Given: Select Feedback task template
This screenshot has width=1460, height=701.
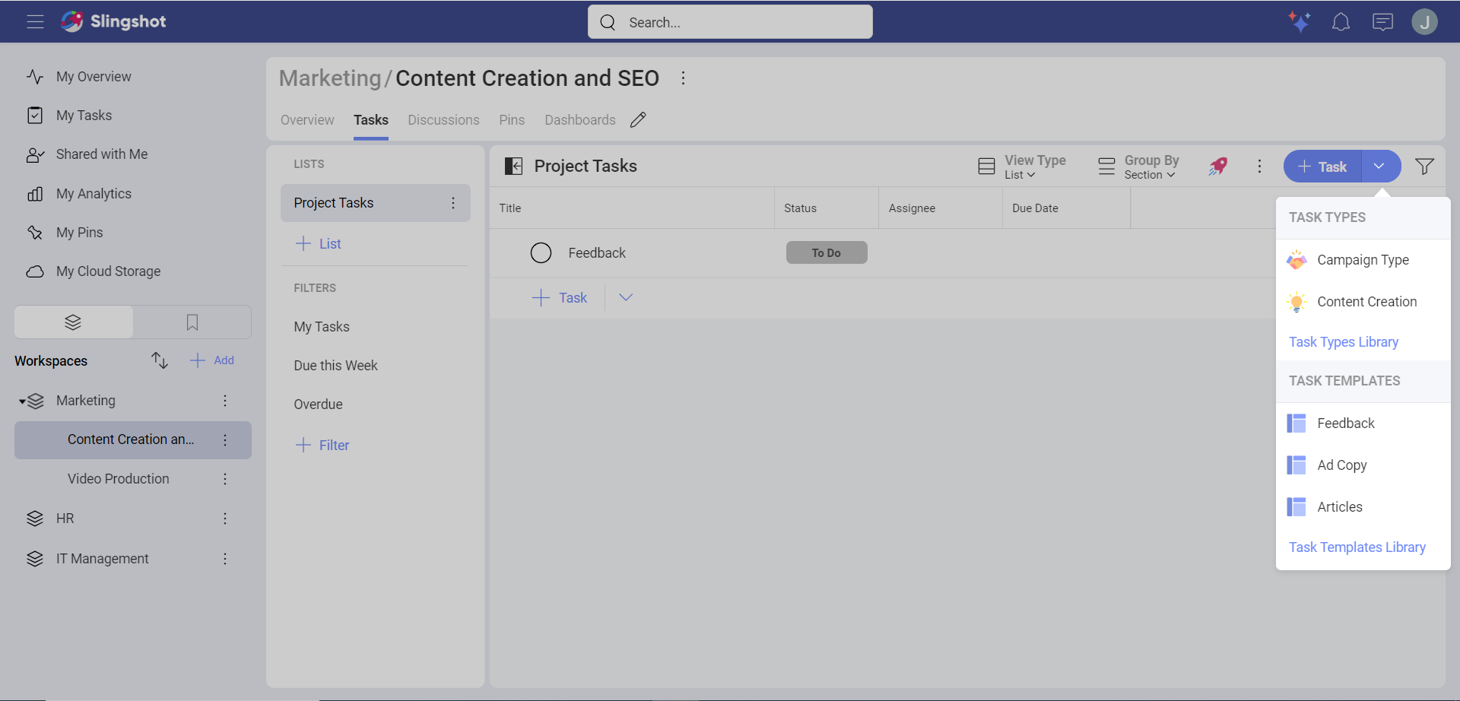Looking at the screenshot, I should click(x=1363, y=423).
